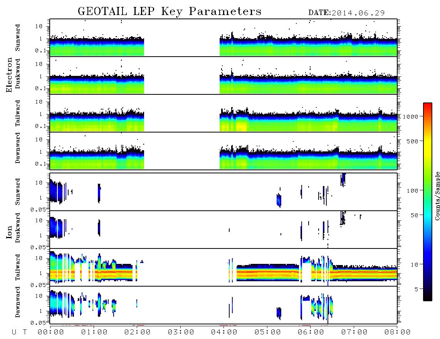Click the Electron "Tailward" panel label
Screen dimensions: 440x339
coord(18,113)
